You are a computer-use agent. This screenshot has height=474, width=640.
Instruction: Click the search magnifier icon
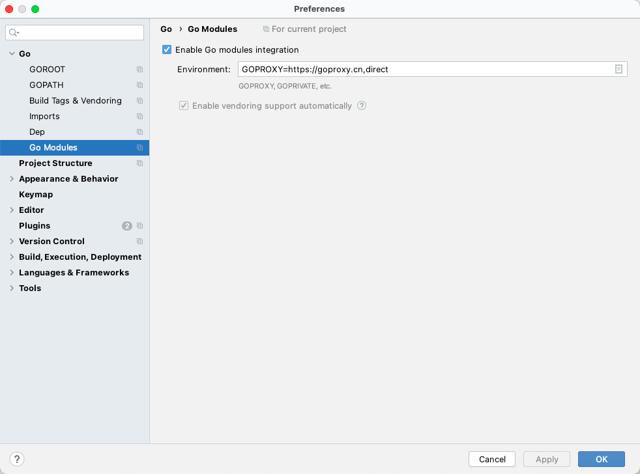click(x=14, y=33)
